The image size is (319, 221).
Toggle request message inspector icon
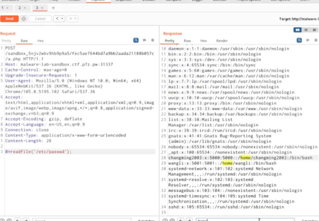[136, 40]
